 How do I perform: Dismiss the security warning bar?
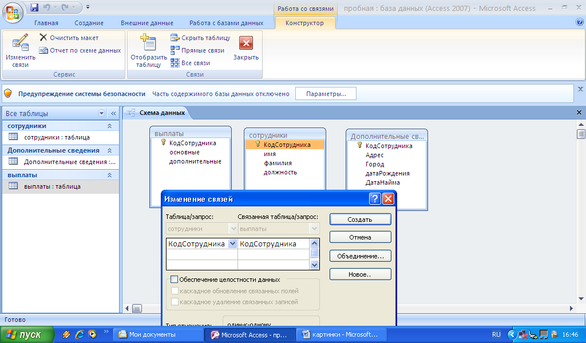(x=580, y=89)
